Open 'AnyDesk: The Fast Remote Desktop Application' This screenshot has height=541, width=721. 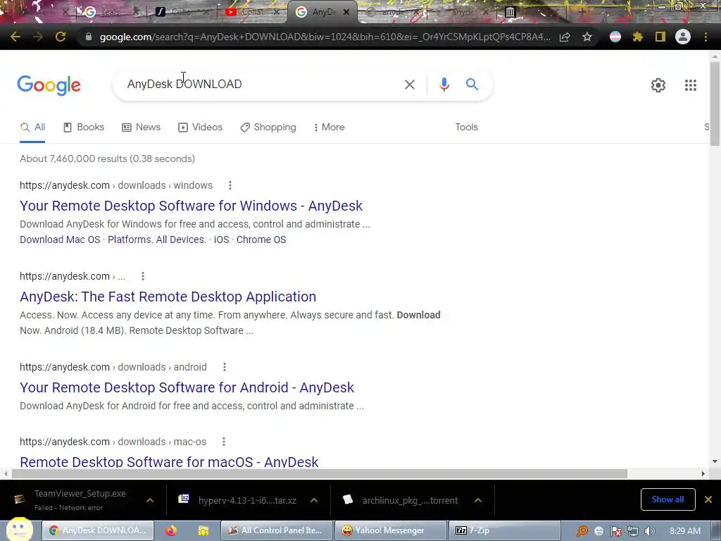coord(168,297)
